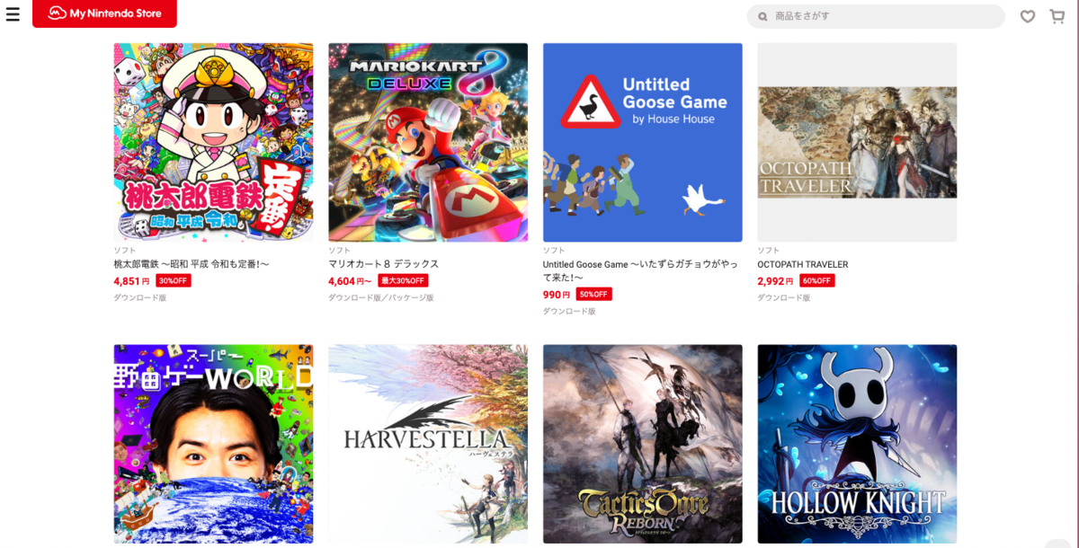Image resolution: width=1079 pixels, height=548 pixels.
Task: Click the 50%OFF badge under Goose Game
Action: coord(594,294)
